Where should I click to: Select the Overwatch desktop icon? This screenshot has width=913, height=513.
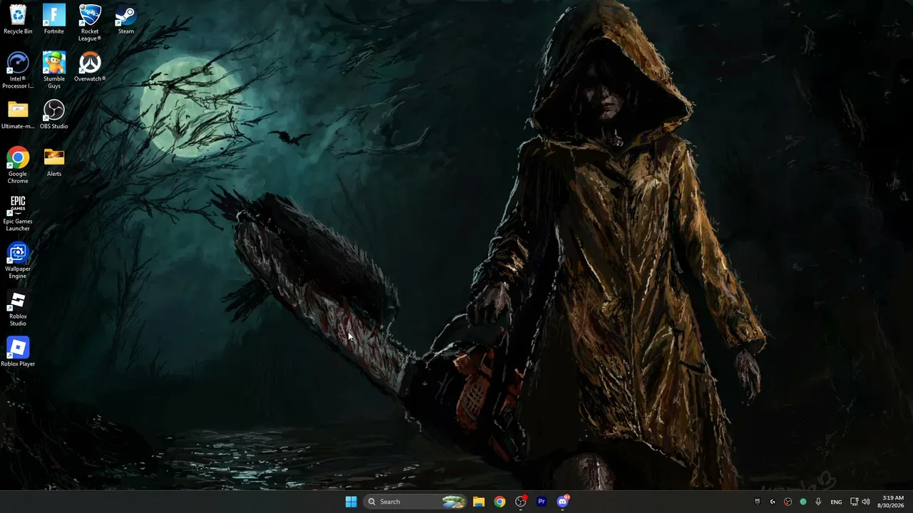[x=90, y=67]
